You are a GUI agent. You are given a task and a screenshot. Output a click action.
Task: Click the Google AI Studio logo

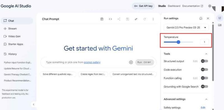click(x=16, y=6)
